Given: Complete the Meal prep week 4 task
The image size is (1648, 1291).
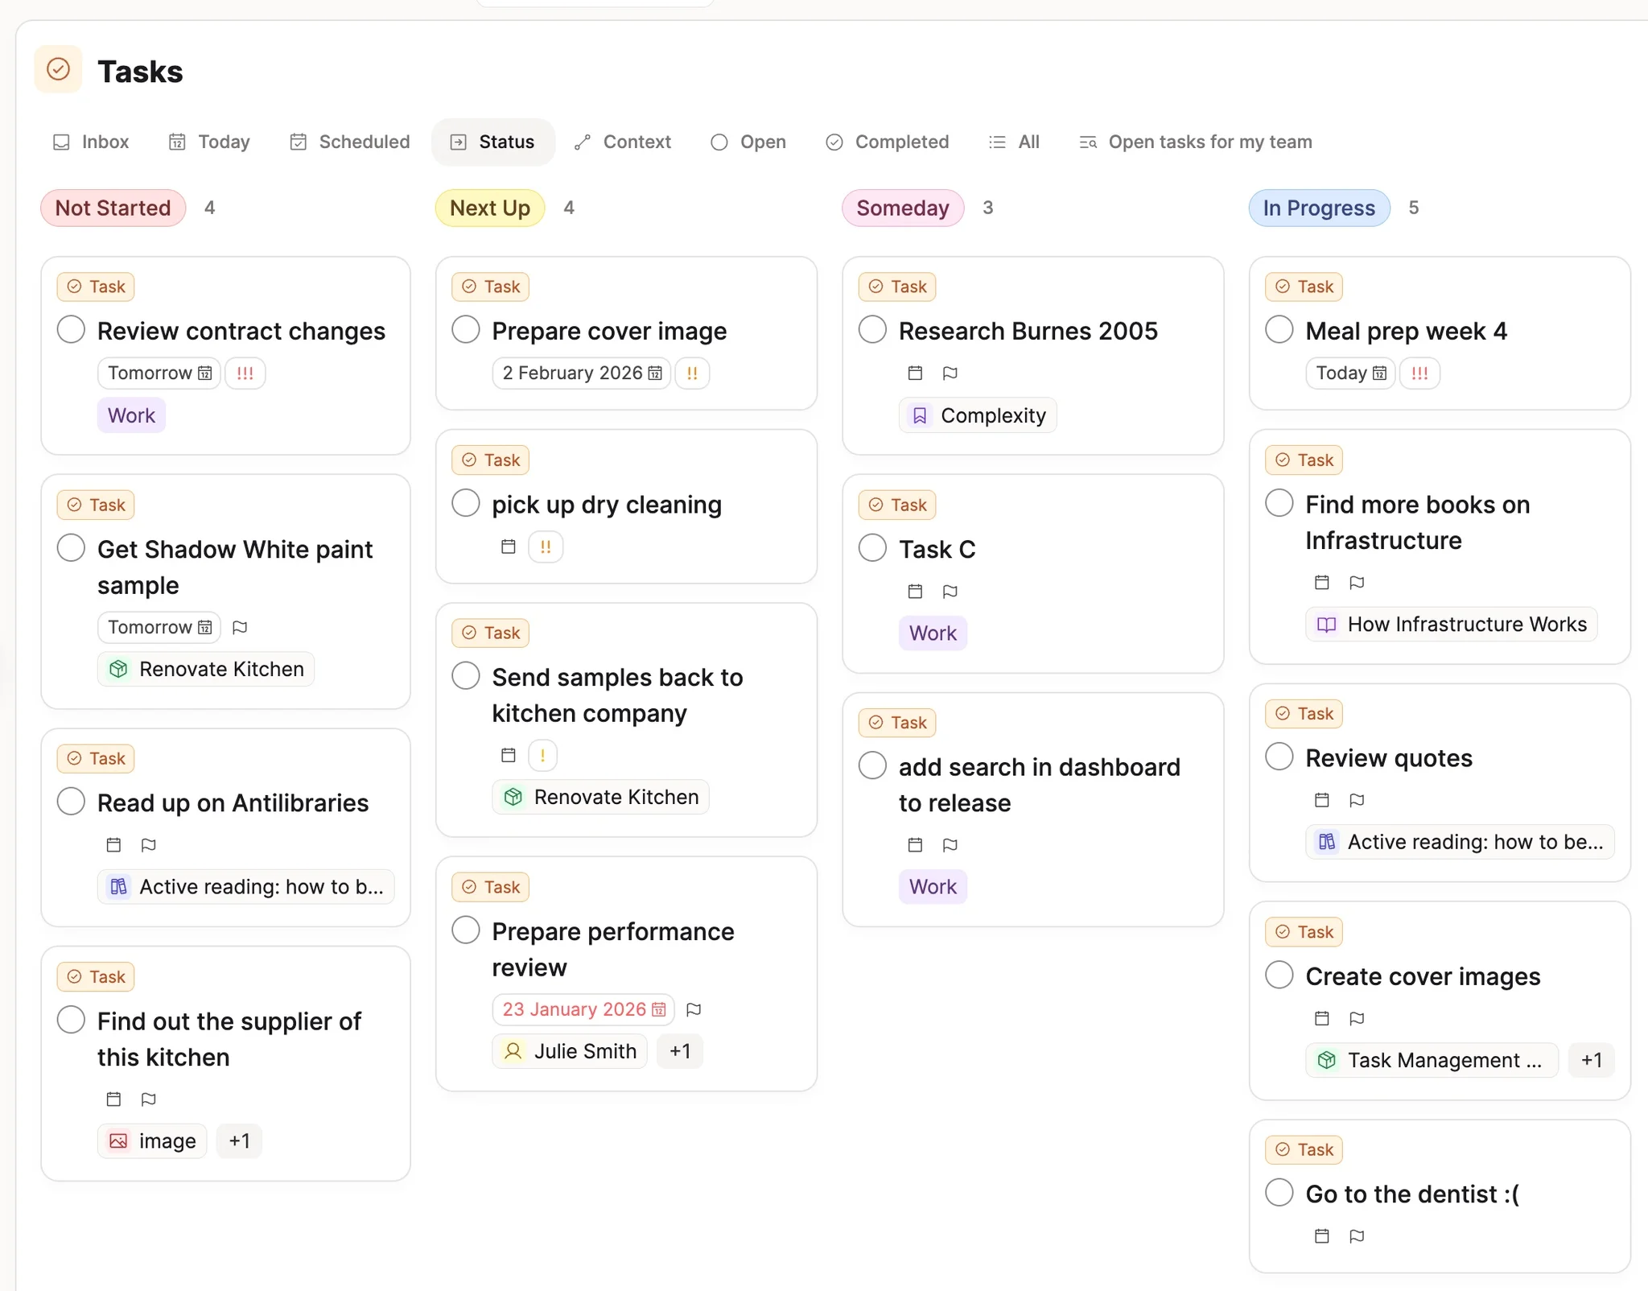Looking at the screenshot, I should click(1279, 328).
